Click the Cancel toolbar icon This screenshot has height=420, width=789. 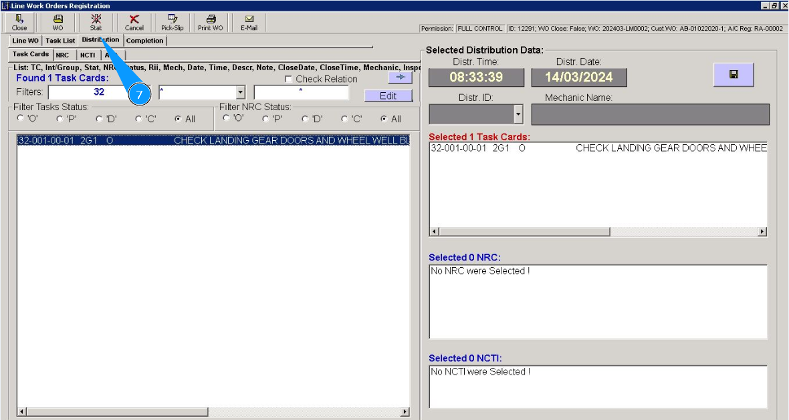pyautogui.click(x=134, y=23)
